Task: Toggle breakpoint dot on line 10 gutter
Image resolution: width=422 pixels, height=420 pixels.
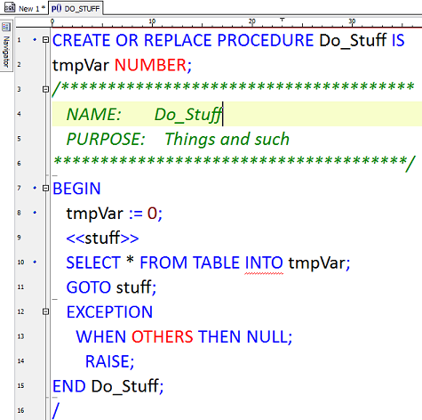Action: point(35,262)
